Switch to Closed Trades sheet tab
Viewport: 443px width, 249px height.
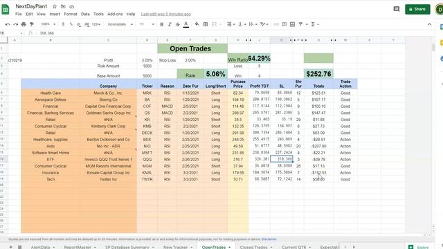click(x=256, y=247)
